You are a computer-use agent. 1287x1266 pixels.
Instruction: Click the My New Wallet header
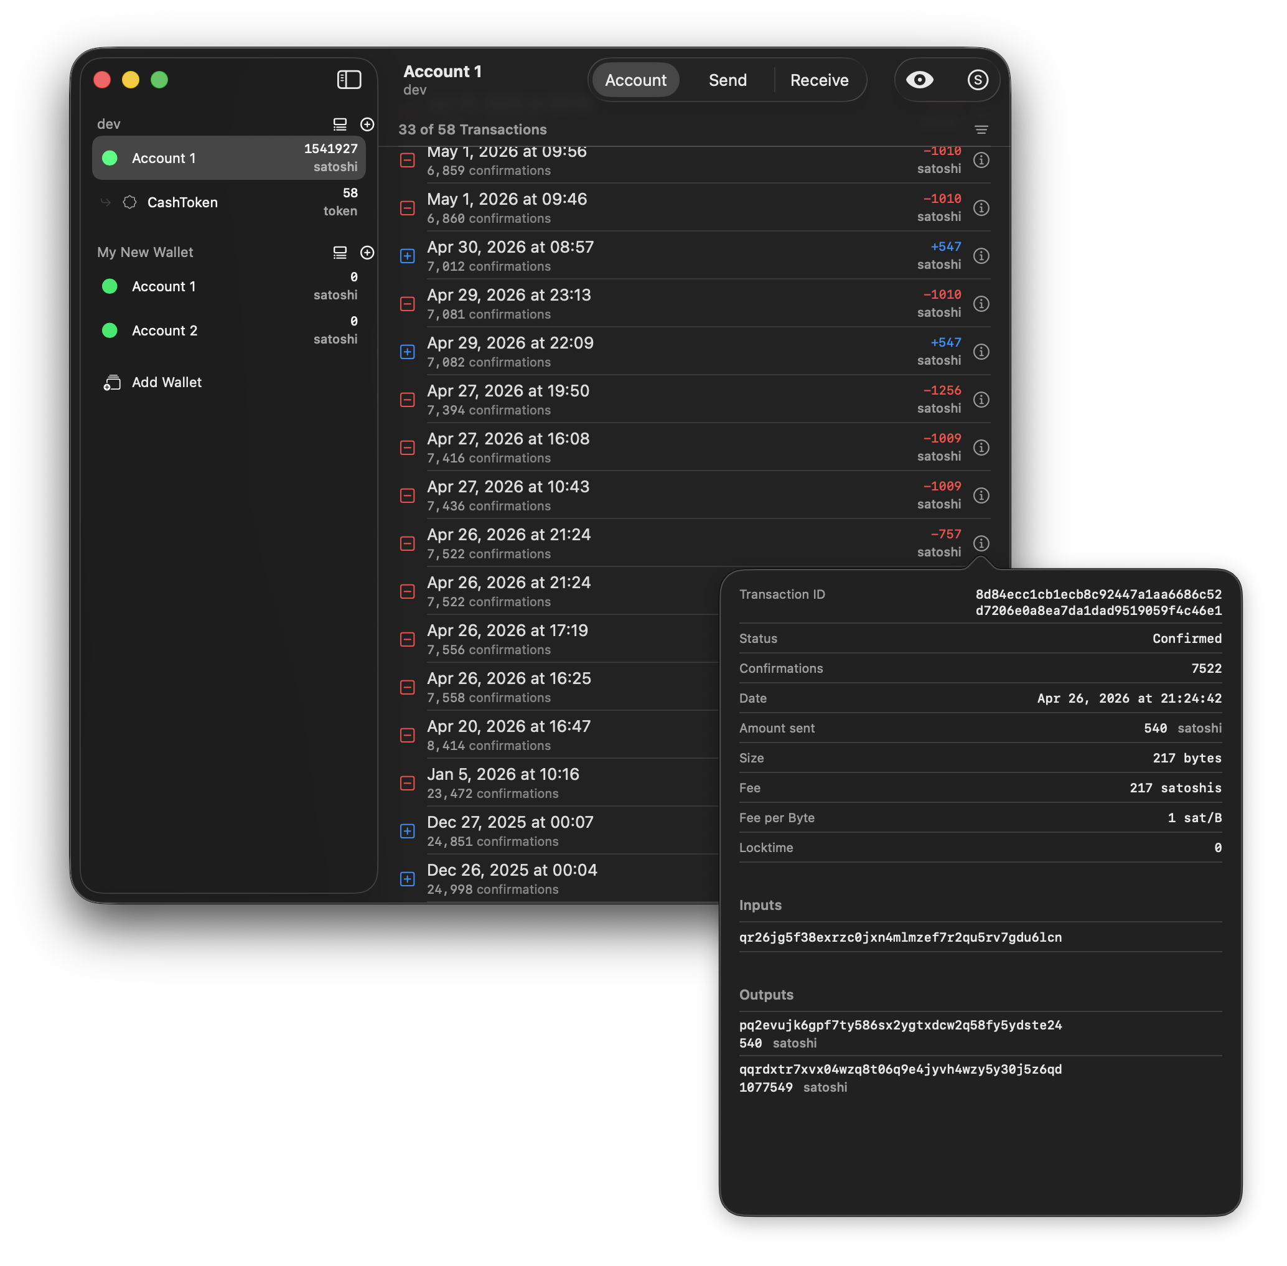145,253
